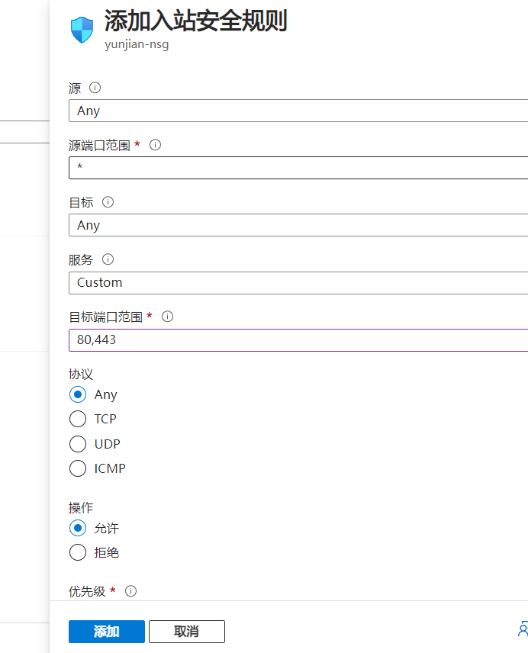Click feedback person icon at bottom right
The image size is (528, 653).
pyautogui.click(x=523, y=629)
